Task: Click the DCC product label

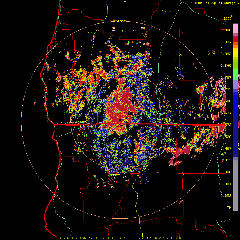Action: pyautogui.click(x=234, y=16)
